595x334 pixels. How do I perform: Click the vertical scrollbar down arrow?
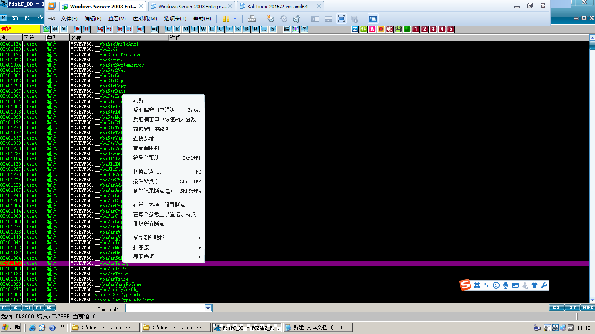592,300
